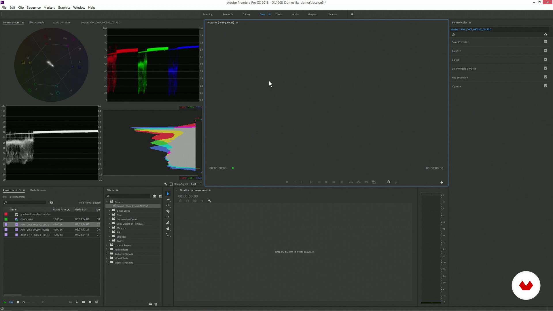
Task: Sort by the Frame Rate column header
Action: point(59,210)
